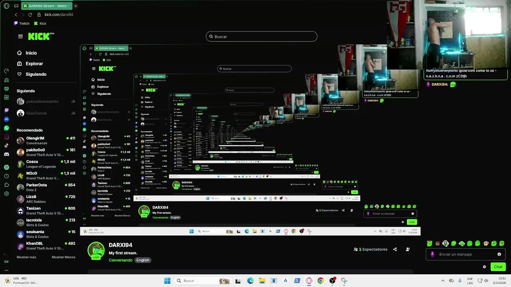Open Explorar in Kick sidebar
The width and height of the screenshot is (511, 287).
[34, 64]
